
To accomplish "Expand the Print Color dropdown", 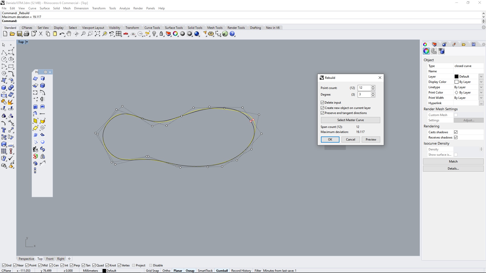I will click(481, 93).
